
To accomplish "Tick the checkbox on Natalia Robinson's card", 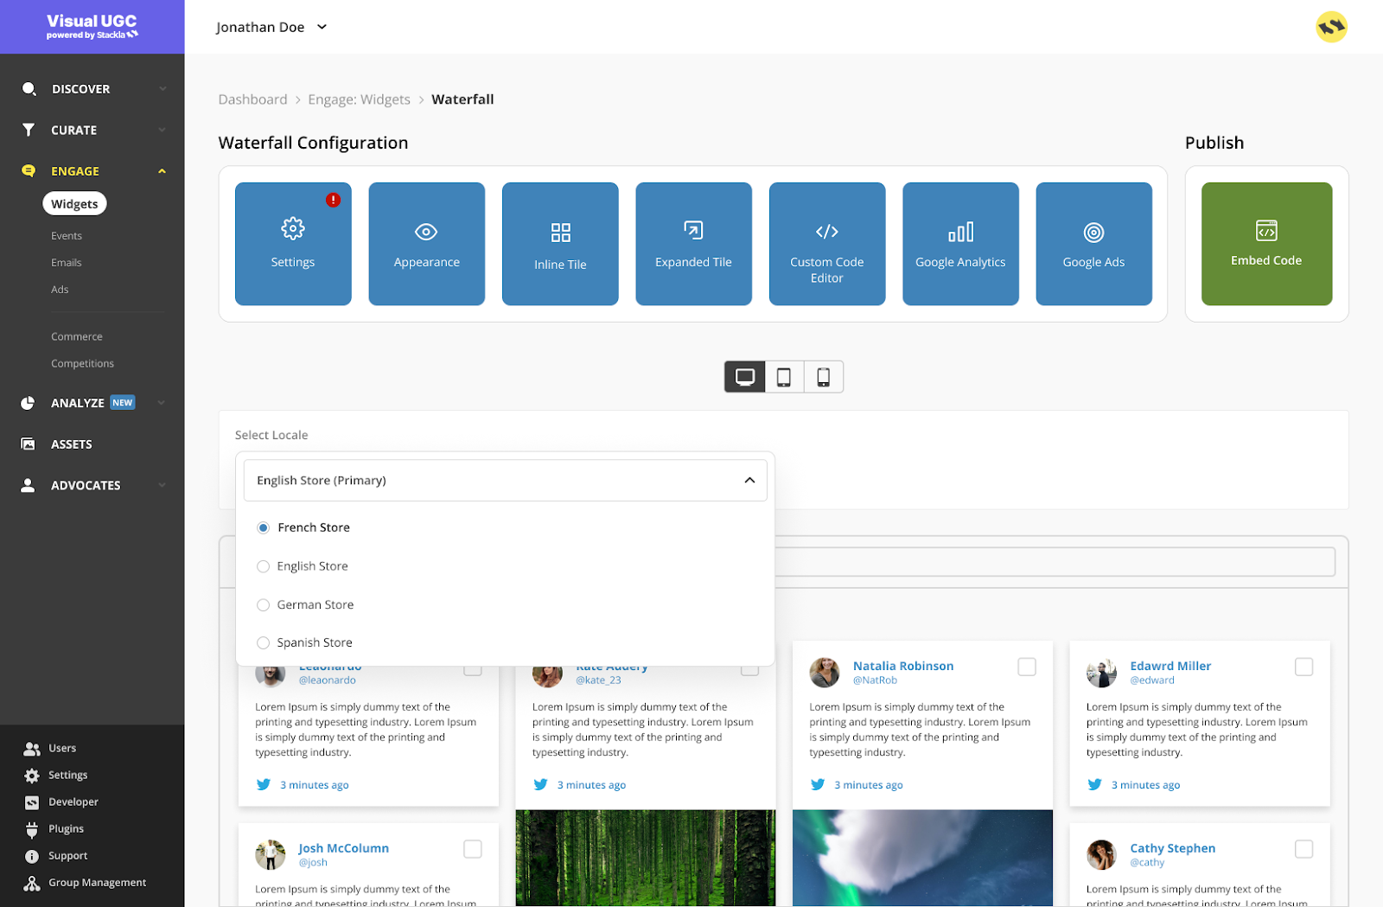I will [1027, 667].
